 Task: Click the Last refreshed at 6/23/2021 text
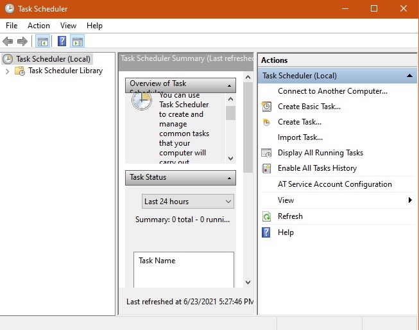click(190, 302)
